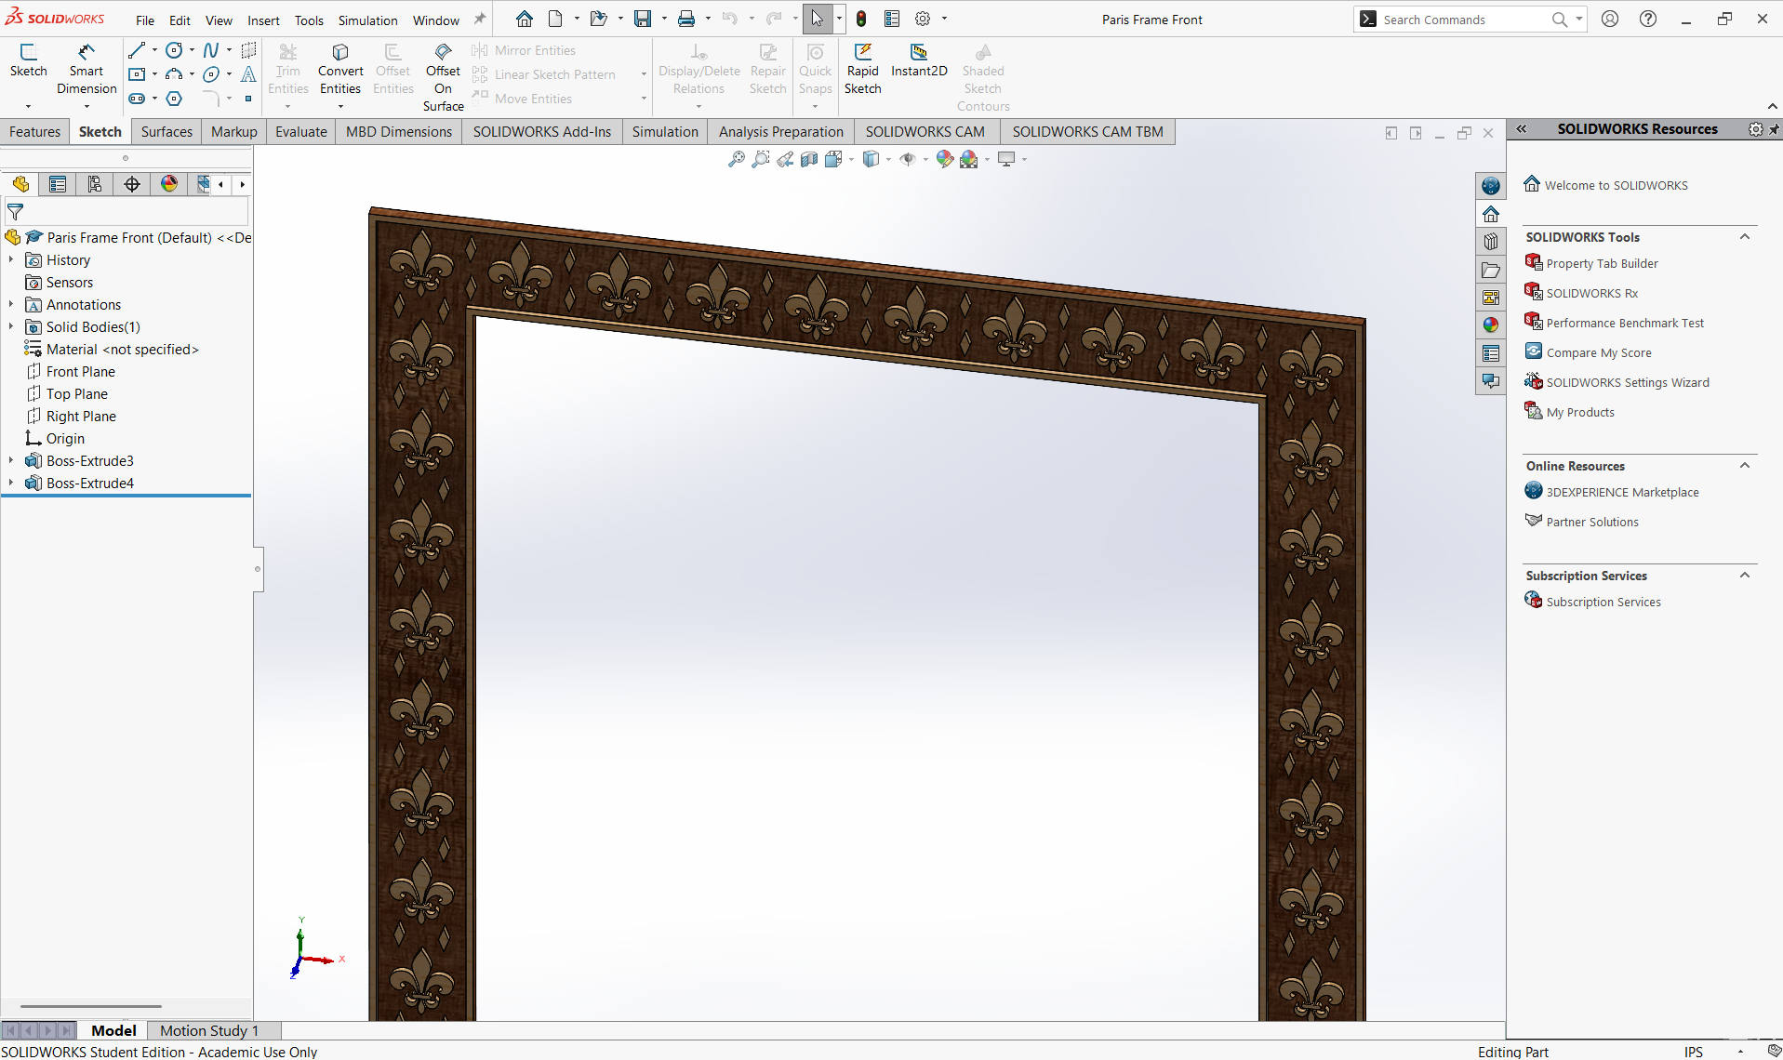Open the Appearances color ball pane

[1491, 325]
